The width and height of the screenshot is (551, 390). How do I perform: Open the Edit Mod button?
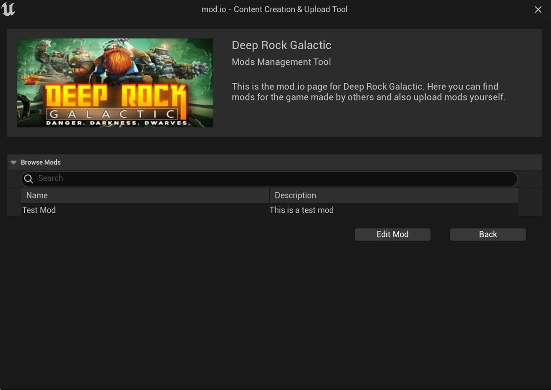392,234
